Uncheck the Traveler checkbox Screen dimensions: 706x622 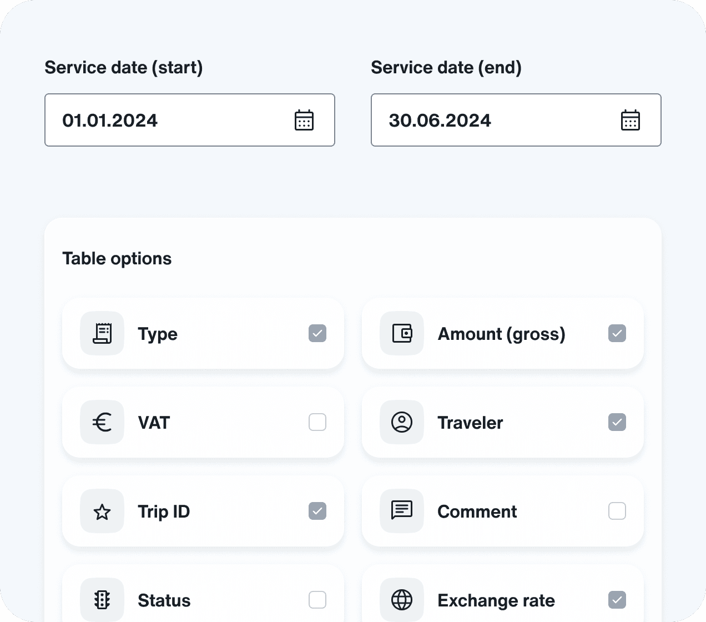tap(617, 422)
